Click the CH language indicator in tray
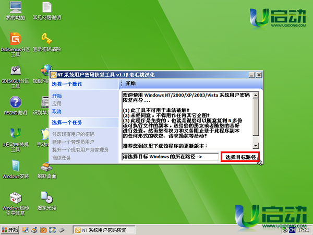 pyautogui.click(x=292, y=230)
